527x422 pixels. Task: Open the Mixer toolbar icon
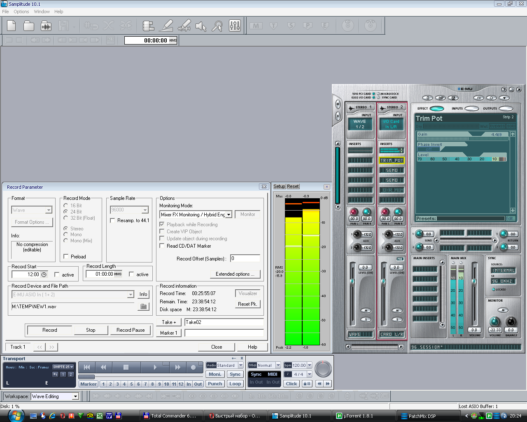click(x=235, y=26)
